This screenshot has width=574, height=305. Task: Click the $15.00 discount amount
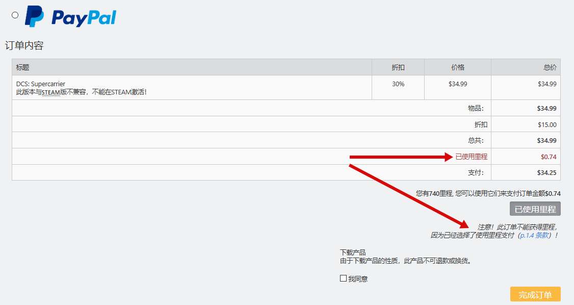(x=546, y=124)
